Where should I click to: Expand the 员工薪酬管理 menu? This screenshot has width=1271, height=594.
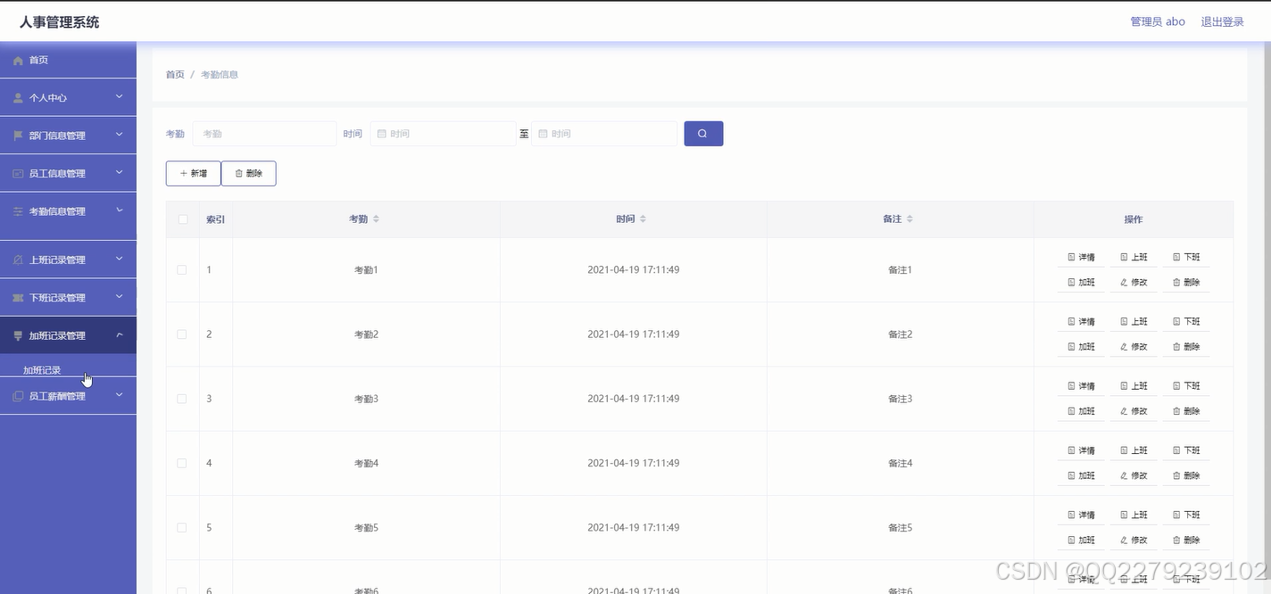point(68,395)
